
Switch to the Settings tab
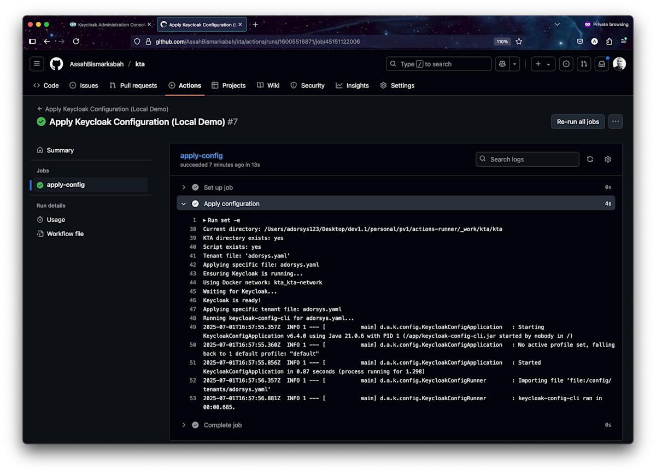397,85
